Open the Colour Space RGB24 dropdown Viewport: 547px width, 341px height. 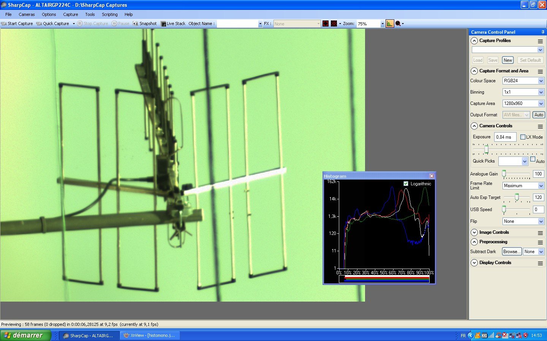[x=541, y=81]
